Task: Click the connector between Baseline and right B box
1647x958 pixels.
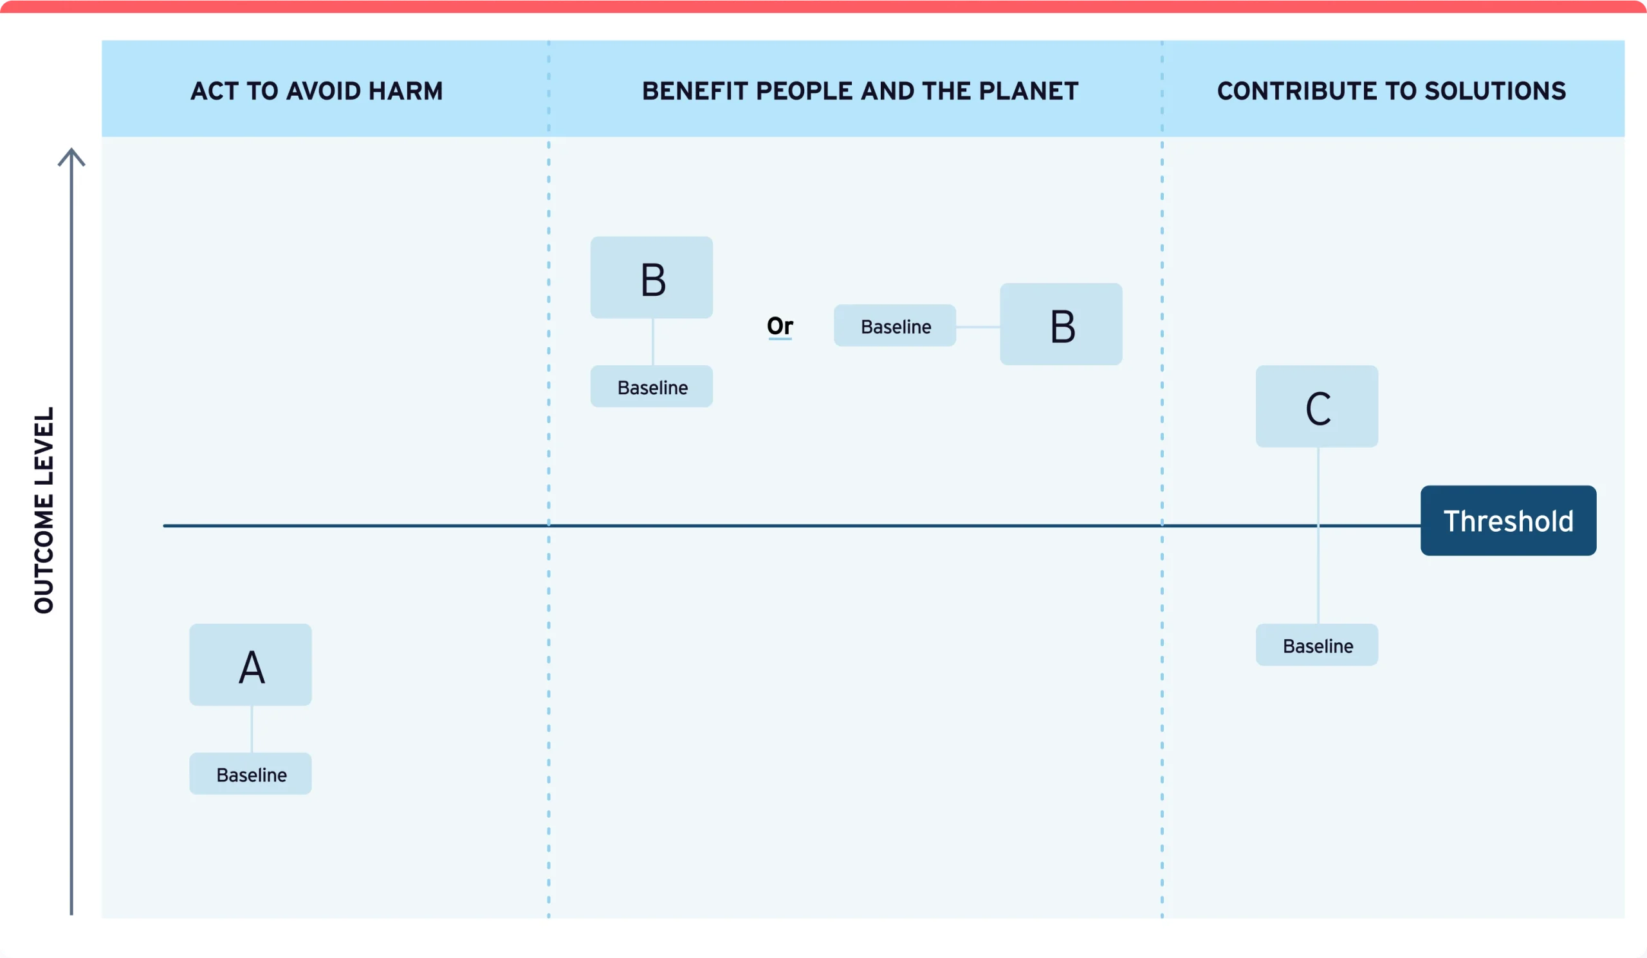Action: (x=978, y=327)
